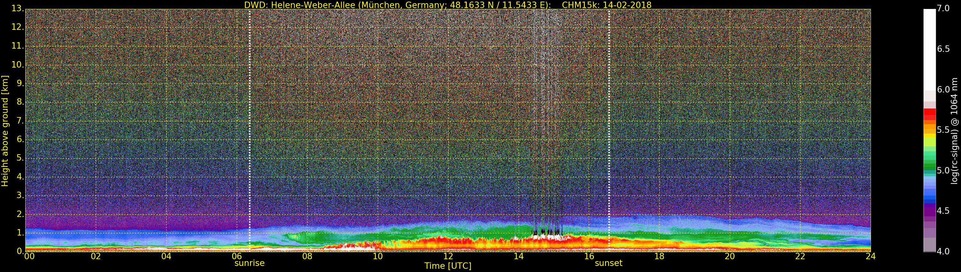Click the height axis tick '9.'
The width and height of the screenshot is (961, 272).
point(20,84)
